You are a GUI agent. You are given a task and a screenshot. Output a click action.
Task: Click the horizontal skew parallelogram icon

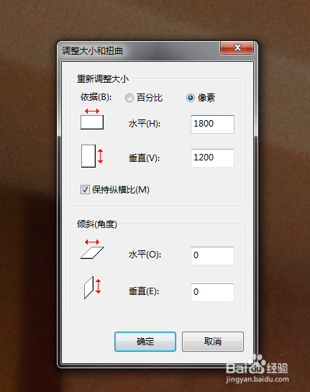coord(92,250)
